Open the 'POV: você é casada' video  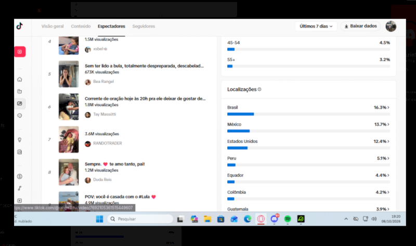pyautogui.click(x=120, y=197)
